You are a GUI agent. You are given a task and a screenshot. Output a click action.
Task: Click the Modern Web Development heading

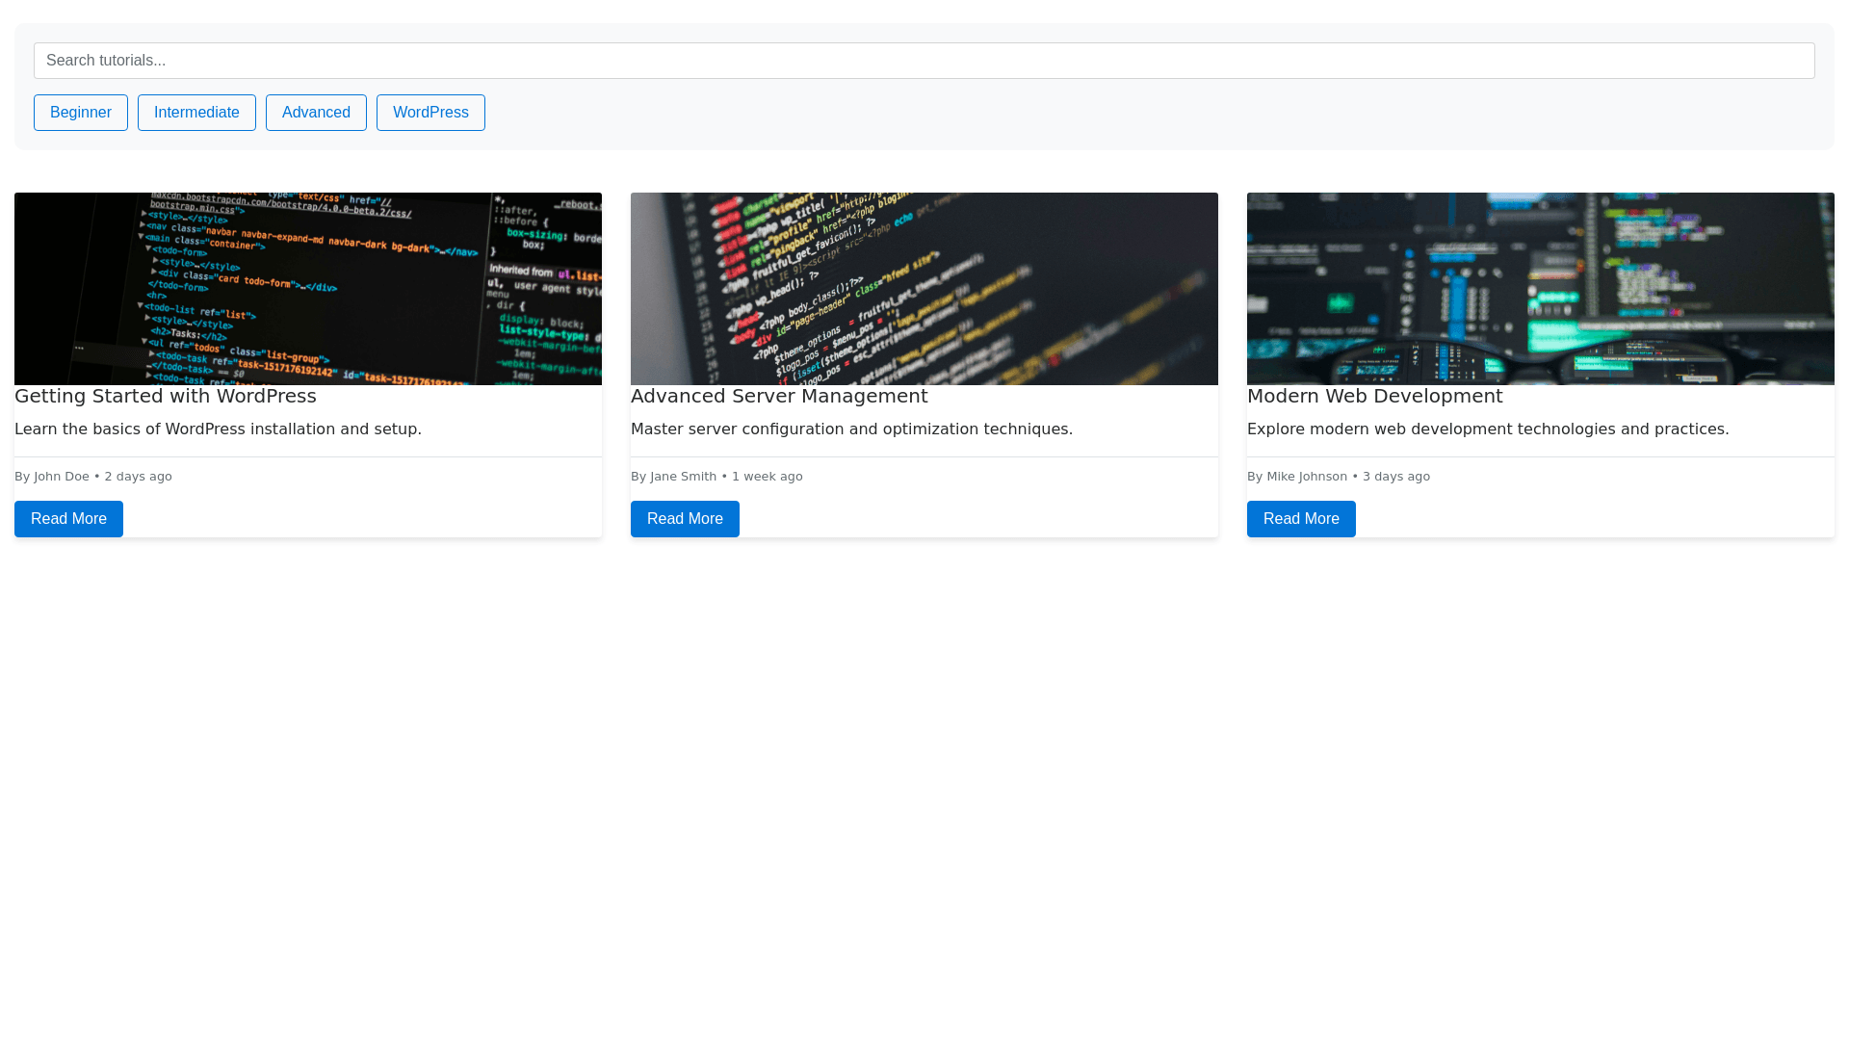(x=1374, y=396)
